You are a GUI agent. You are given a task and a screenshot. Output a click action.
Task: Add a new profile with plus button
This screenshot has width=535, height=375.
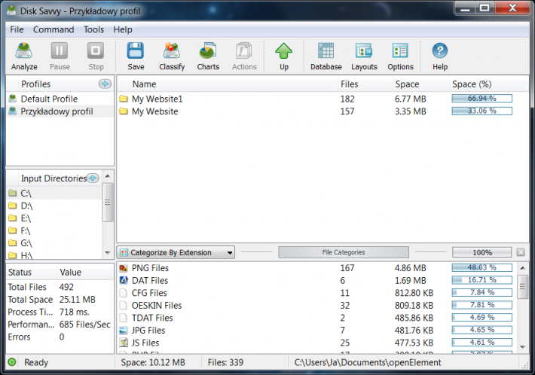(x=105, y=84)
